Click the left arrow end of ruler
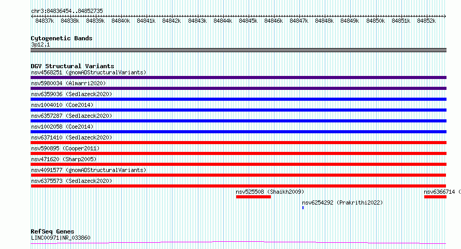Screen dimensions: 461x249 point(32,17)
